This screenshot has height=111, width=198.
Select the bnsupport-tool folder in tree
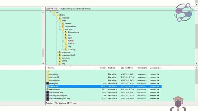coord(68,55)
